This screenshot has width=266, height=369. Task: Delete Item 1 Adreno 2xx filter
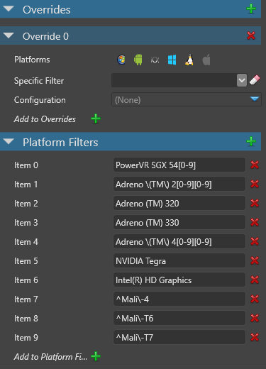pyautogui.click(x=255, y=184)
